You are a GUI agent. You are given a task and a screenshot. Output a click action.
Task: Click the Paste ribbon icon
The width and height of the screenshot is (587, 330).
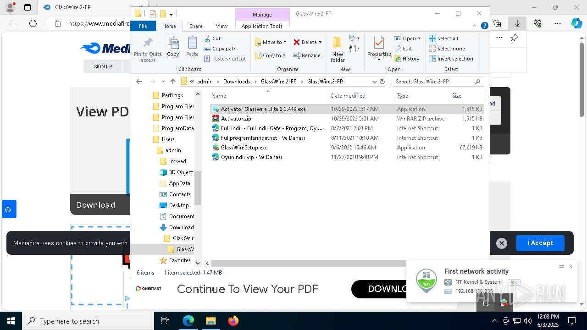pyautogui.click(x=192, y=43)
